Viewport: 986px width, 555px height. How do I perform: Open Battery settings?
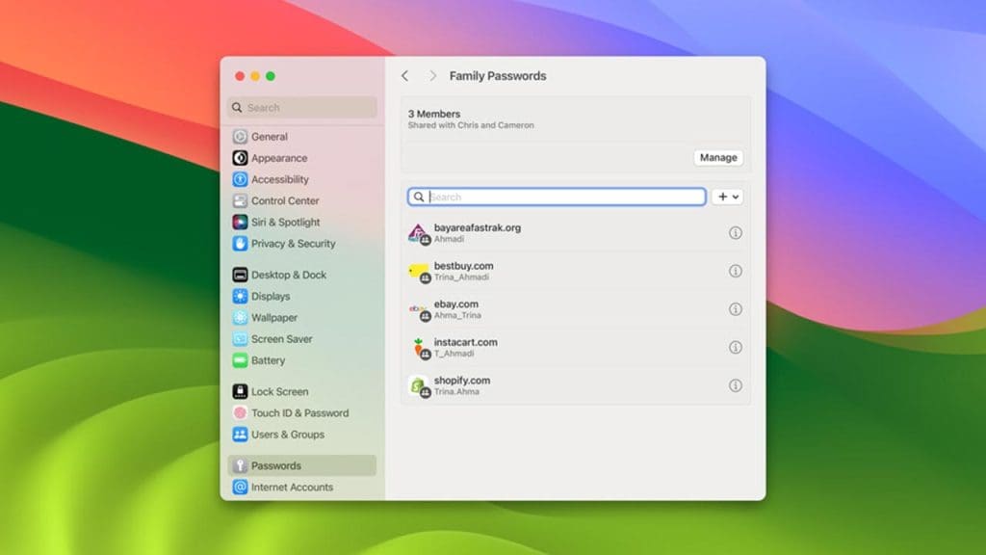(239, 360)
